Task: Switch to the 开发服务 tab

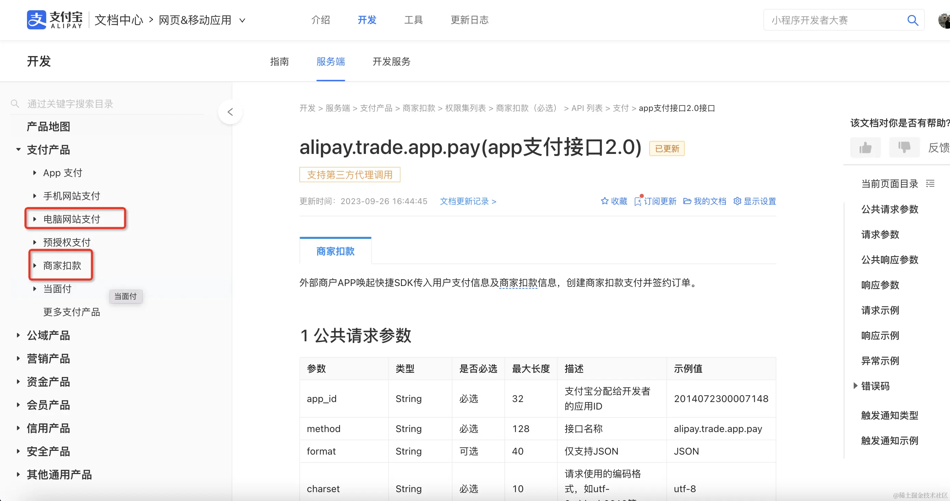Action: 391,61
